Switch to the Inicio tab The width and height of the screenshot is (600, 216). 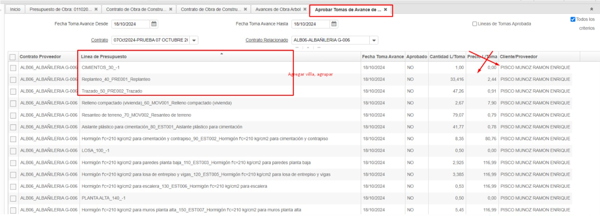tap(15, 9)
